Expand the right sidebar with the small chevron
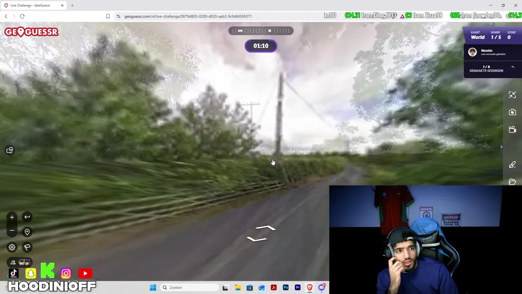Viewport: 522px width, 294px height. (502, 147)
